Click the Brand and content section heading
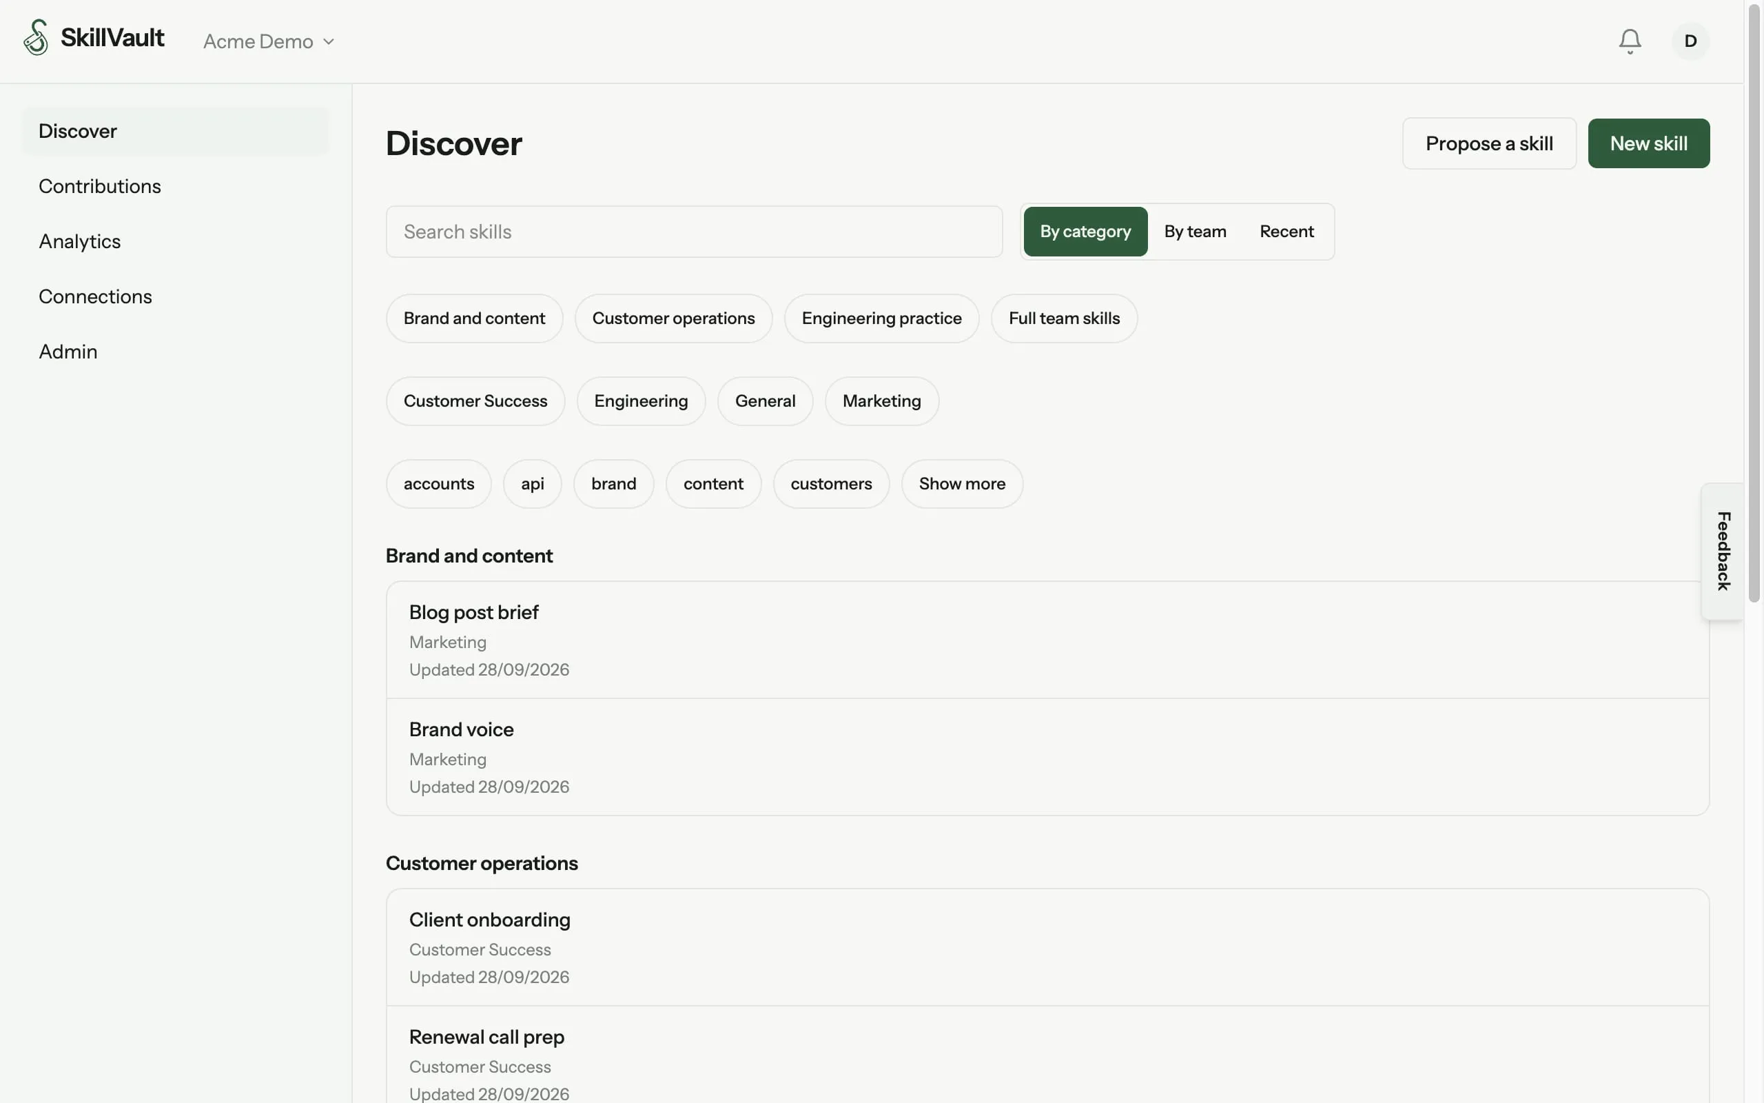This screenshot has width=1764, height=1103. coord(469,556)
